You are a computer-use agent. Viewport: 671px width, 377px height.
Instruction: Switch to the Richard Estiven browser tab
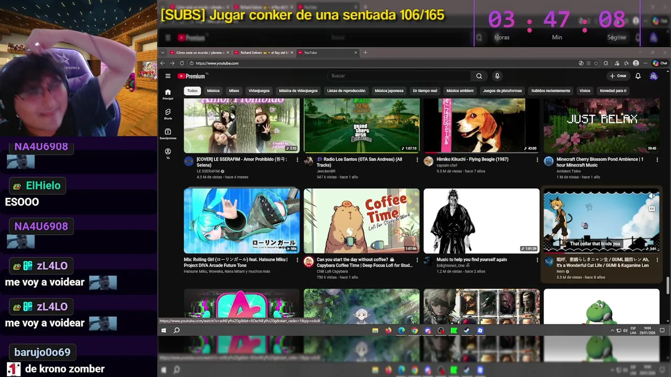pyautogui.click(x=264, y=52)
